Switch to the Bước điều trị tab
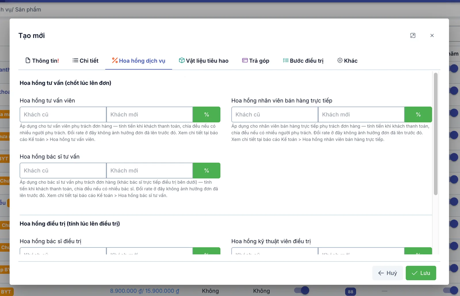Viewport: 460px width, 296px height. 303,61
